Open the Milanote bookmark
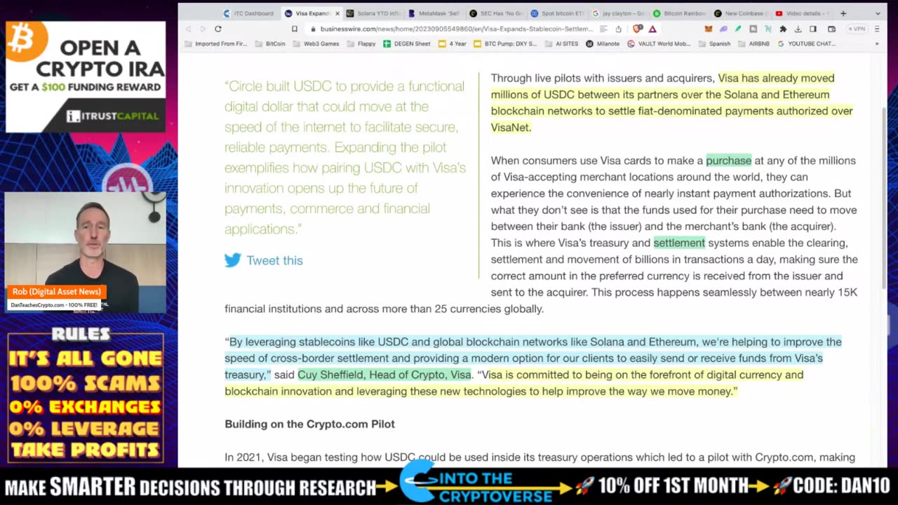The width and height of the screenshot is (898, 505). (603, 43)
